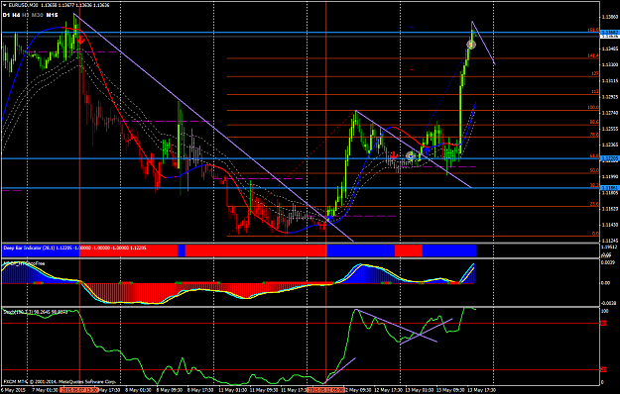
Task: Click the 127 Fibonacci level label
Action: (595, 74)
